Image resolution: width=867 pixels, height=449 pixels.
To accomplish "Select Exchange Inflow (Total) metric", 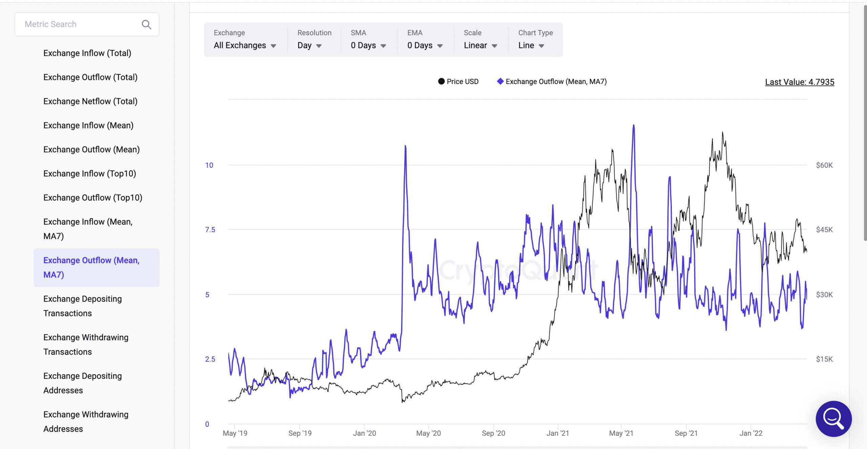I will (87, 53).
